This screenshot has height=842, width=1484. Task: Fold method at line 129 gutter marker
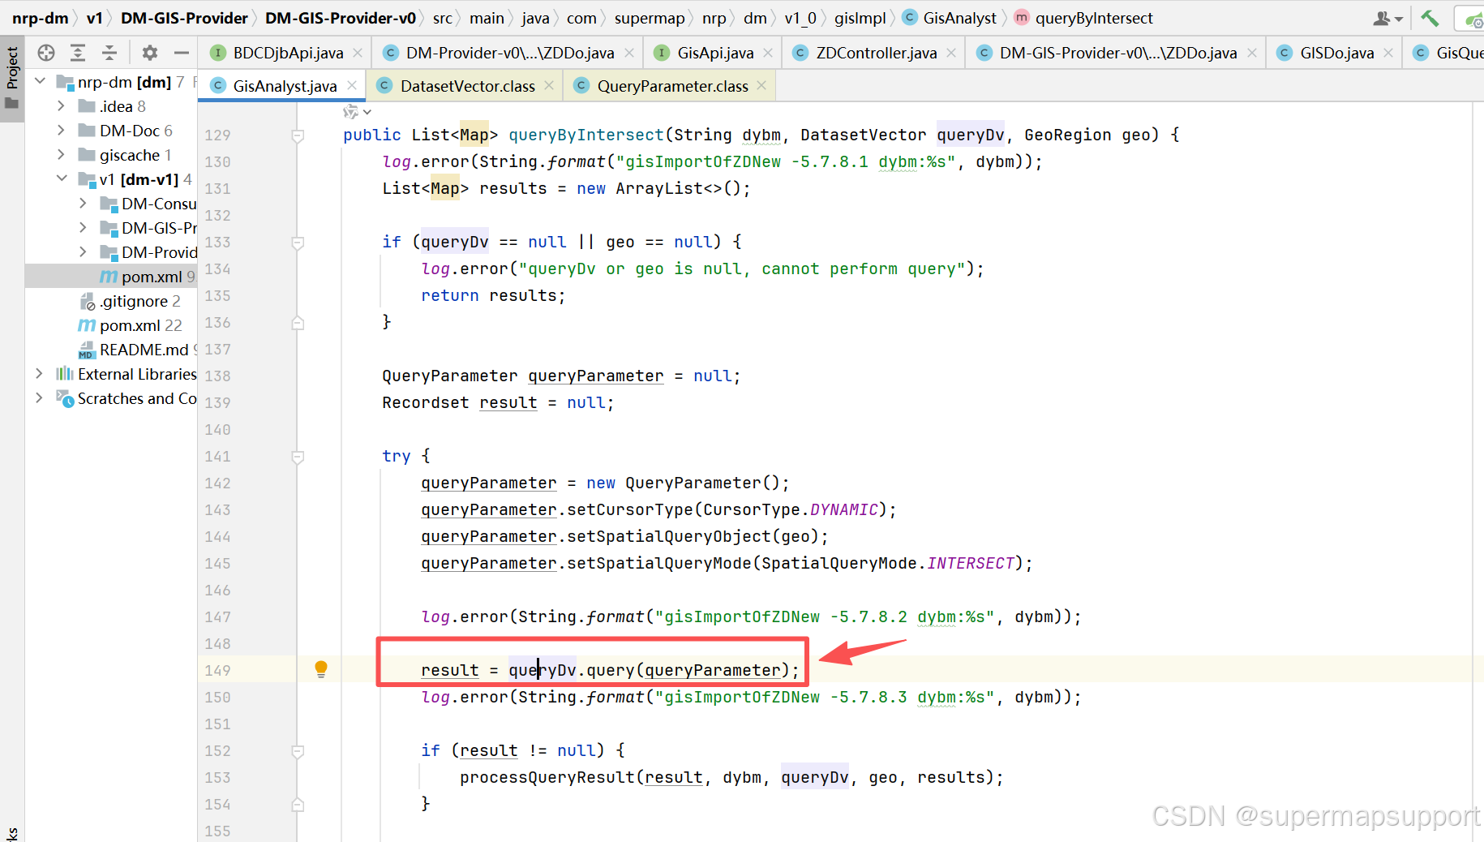298,135
